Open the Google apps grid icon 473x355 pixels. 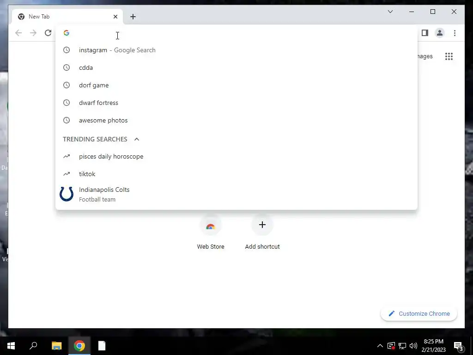449,56
